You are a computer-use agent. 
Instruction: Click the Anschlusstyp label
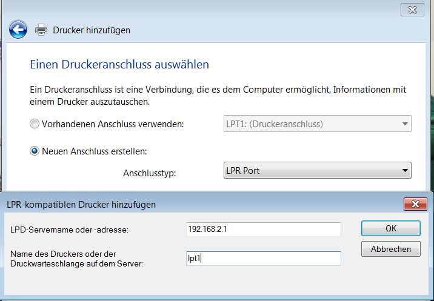click(150, 173)
